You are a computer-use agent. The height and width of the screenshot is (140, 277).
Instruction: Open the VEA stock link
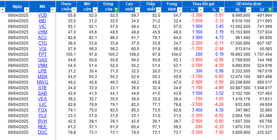(43, 99)
